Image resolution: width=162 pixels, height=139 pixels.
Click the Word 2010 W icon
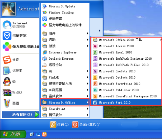pos(95,103)
